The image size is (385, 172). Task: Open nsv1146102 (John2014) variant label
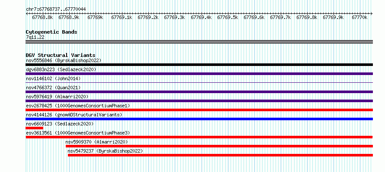pyautogui.click(x=53, y=78)
